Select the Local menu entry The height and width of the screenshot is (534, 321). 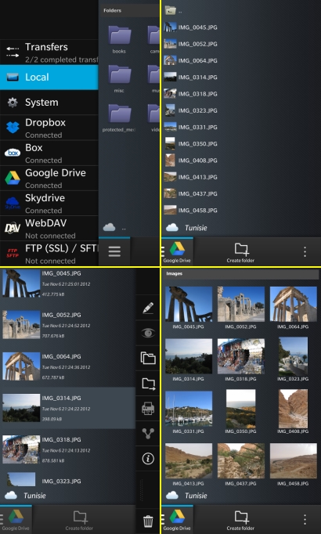click(49, 78)
